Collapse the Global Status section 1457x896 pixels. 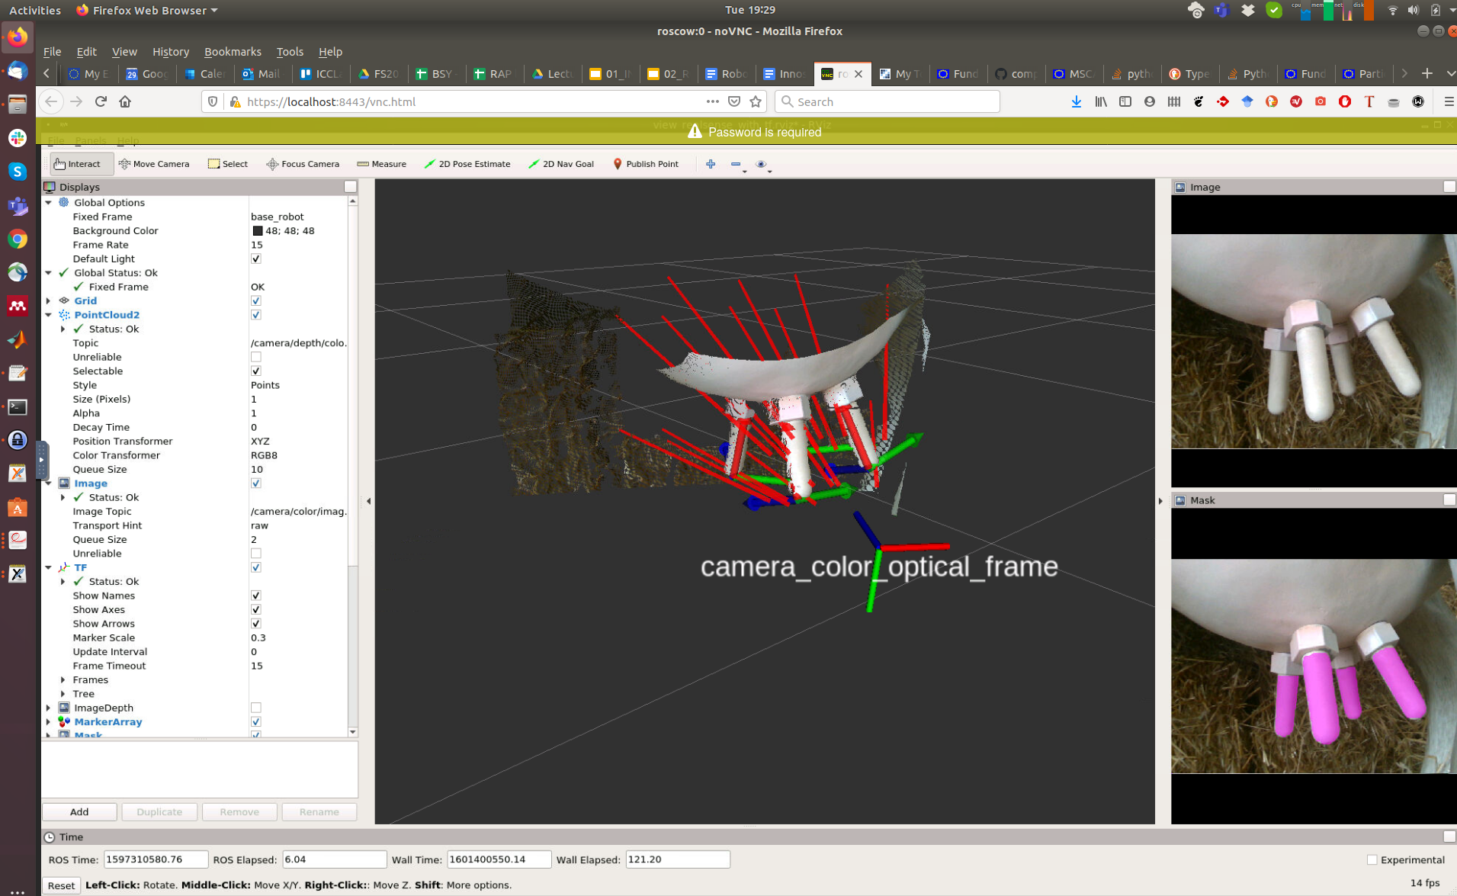49,273
